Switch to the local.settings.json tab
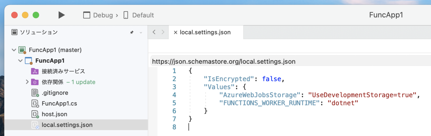 [205, 32]
